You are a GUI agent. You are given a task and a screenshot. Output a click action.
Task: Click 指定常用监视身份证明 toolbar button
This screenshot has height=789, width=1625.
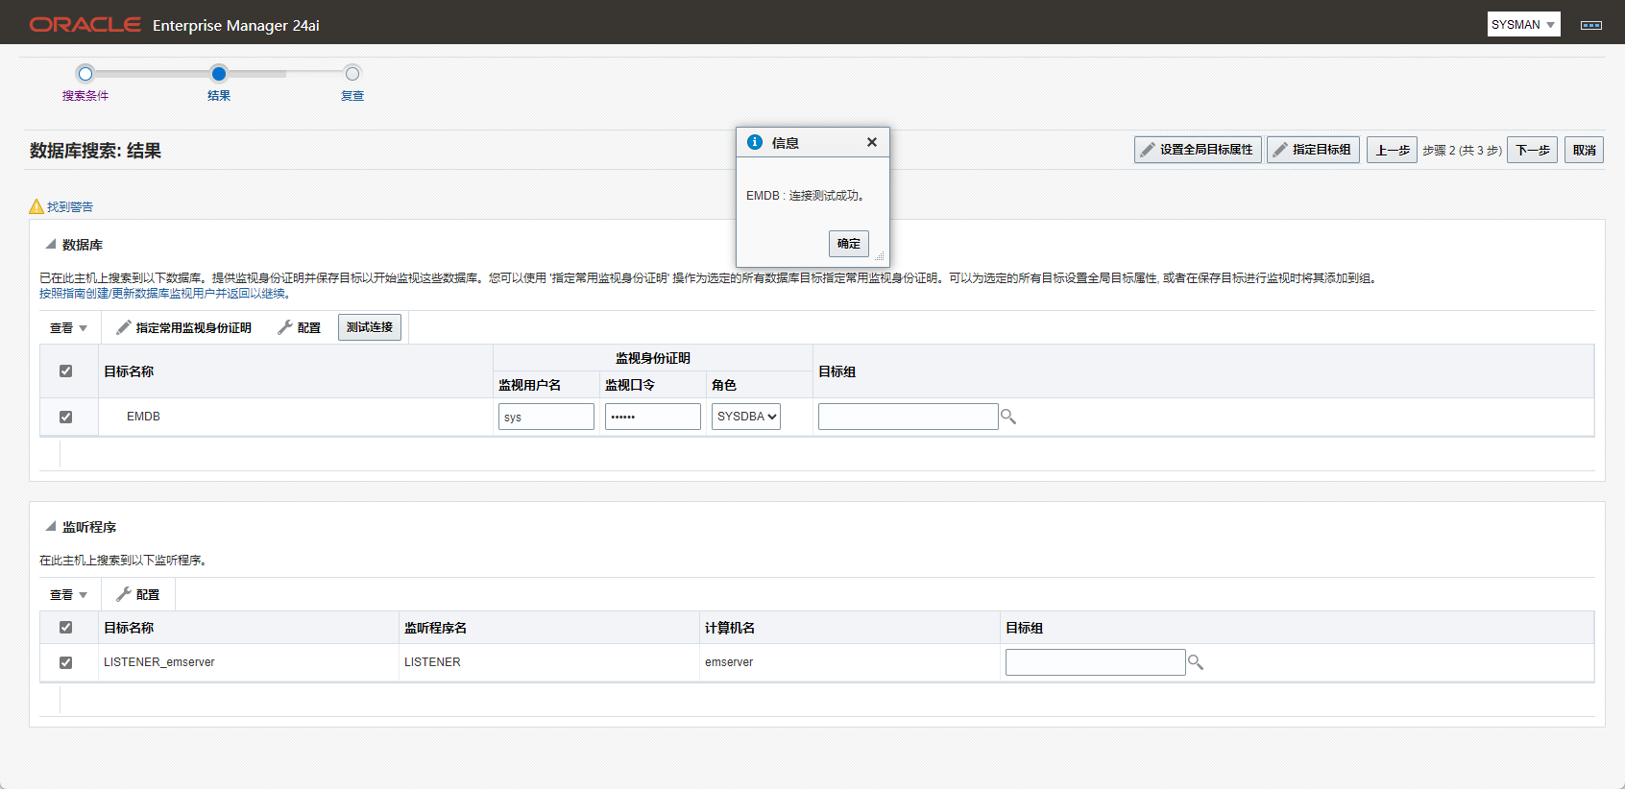point(183,327)
